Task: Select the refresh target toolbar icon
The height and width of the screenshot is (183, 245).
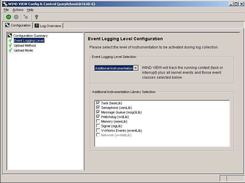Action: click(x=25, y=17)
